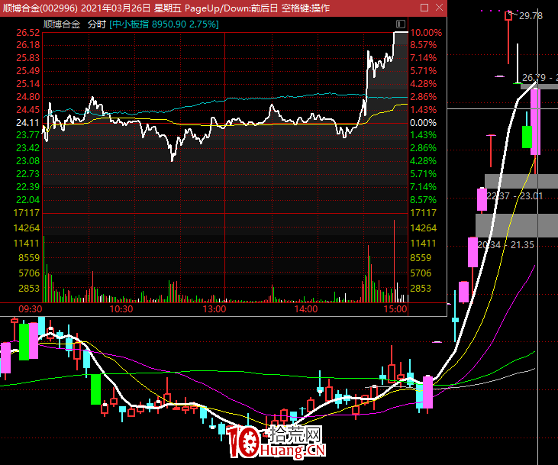Click the 10.00% label on the right axis
558x465 pixels.
[426, 33]
